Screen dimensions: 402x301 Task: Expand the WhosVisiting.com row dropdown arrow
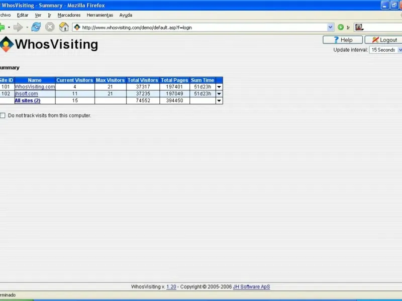point(219,87)
